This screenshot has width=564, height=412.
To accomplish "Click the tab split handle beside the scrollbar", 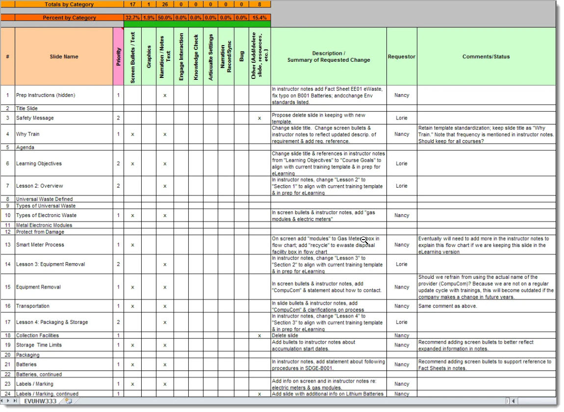I will click(x=508, y=401).
